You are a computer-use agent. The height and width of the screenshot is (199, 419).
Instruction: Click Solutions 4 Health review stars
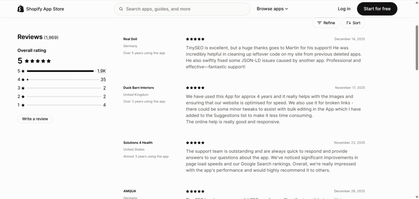195,143
